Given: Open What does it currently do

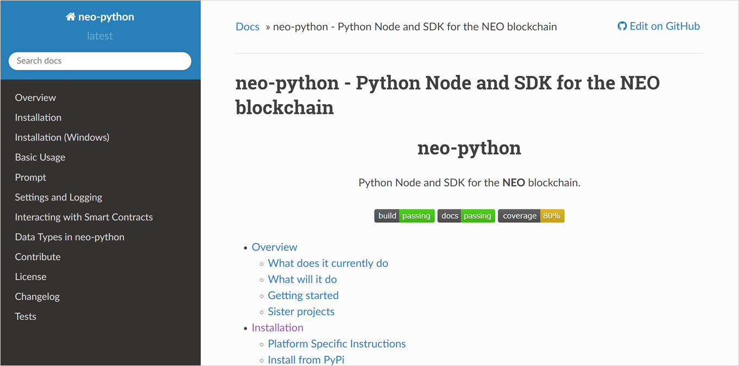Looking at the screenshot, I should coord(328,264).
